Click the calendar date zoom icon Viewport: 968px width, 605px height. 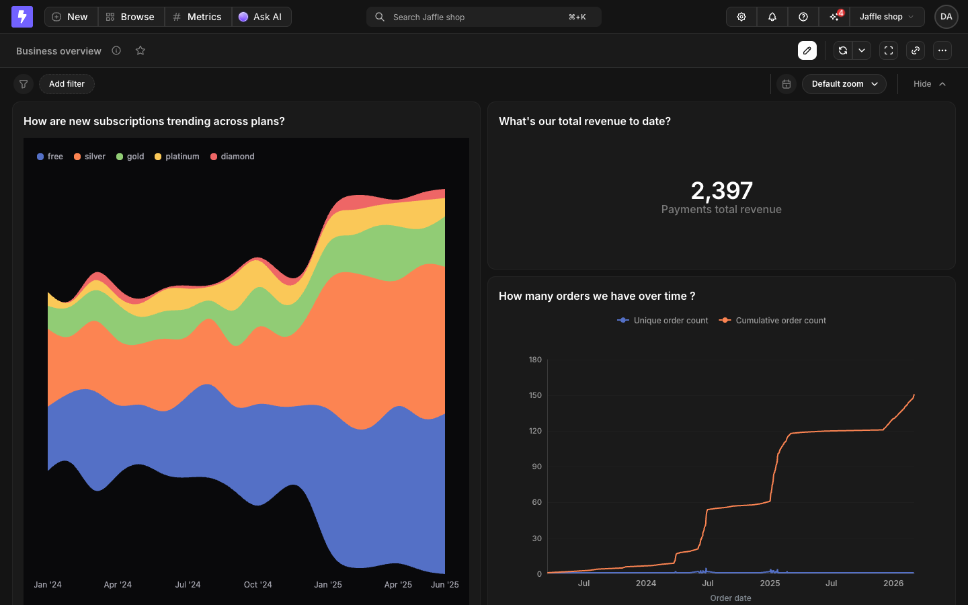point(787,84)
